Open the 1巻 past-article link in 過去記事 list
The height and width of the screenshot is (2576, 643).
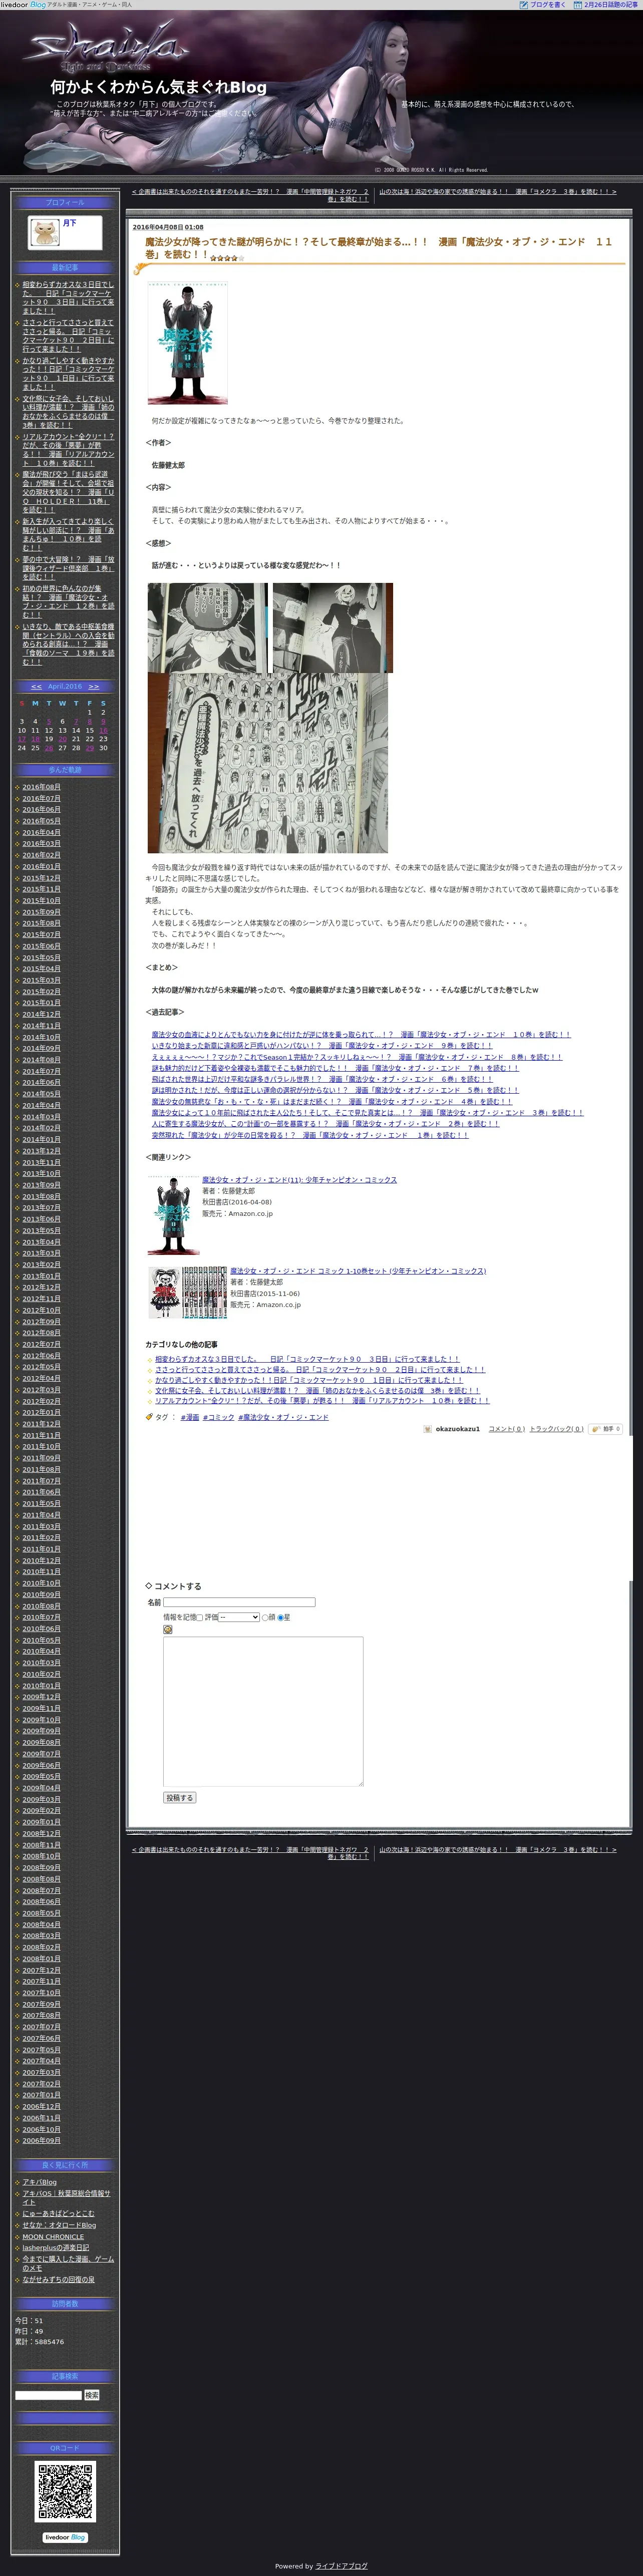[310, 1135]
